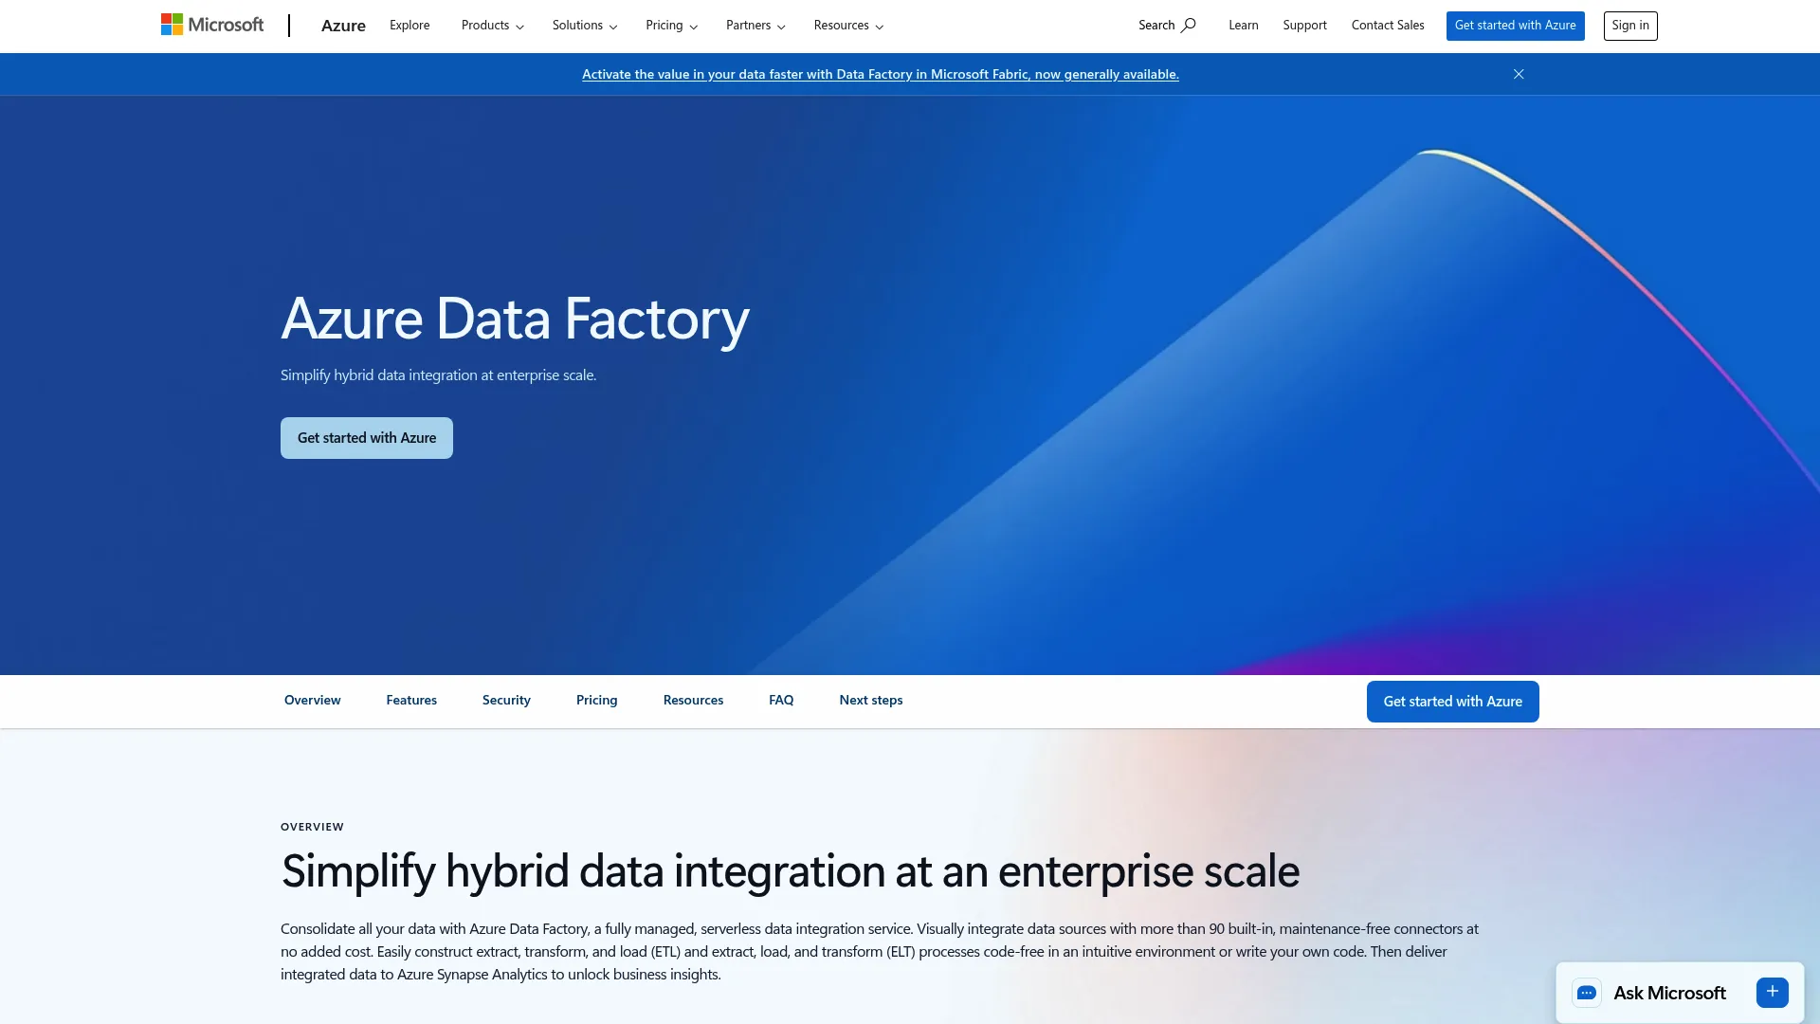Screen dimensions: 1820x1024
Task: Expand Ask Microsoft with the plus button
Action: [x=1772, y=992]
